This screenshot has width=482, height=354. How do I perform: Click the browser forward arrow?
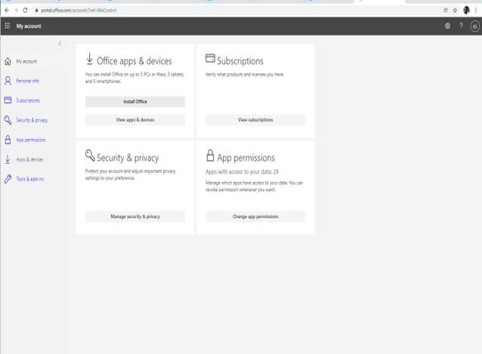point(16,10)
